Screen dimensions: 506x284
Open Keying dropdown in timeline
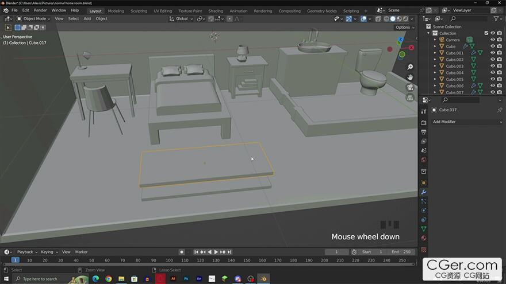49,252
